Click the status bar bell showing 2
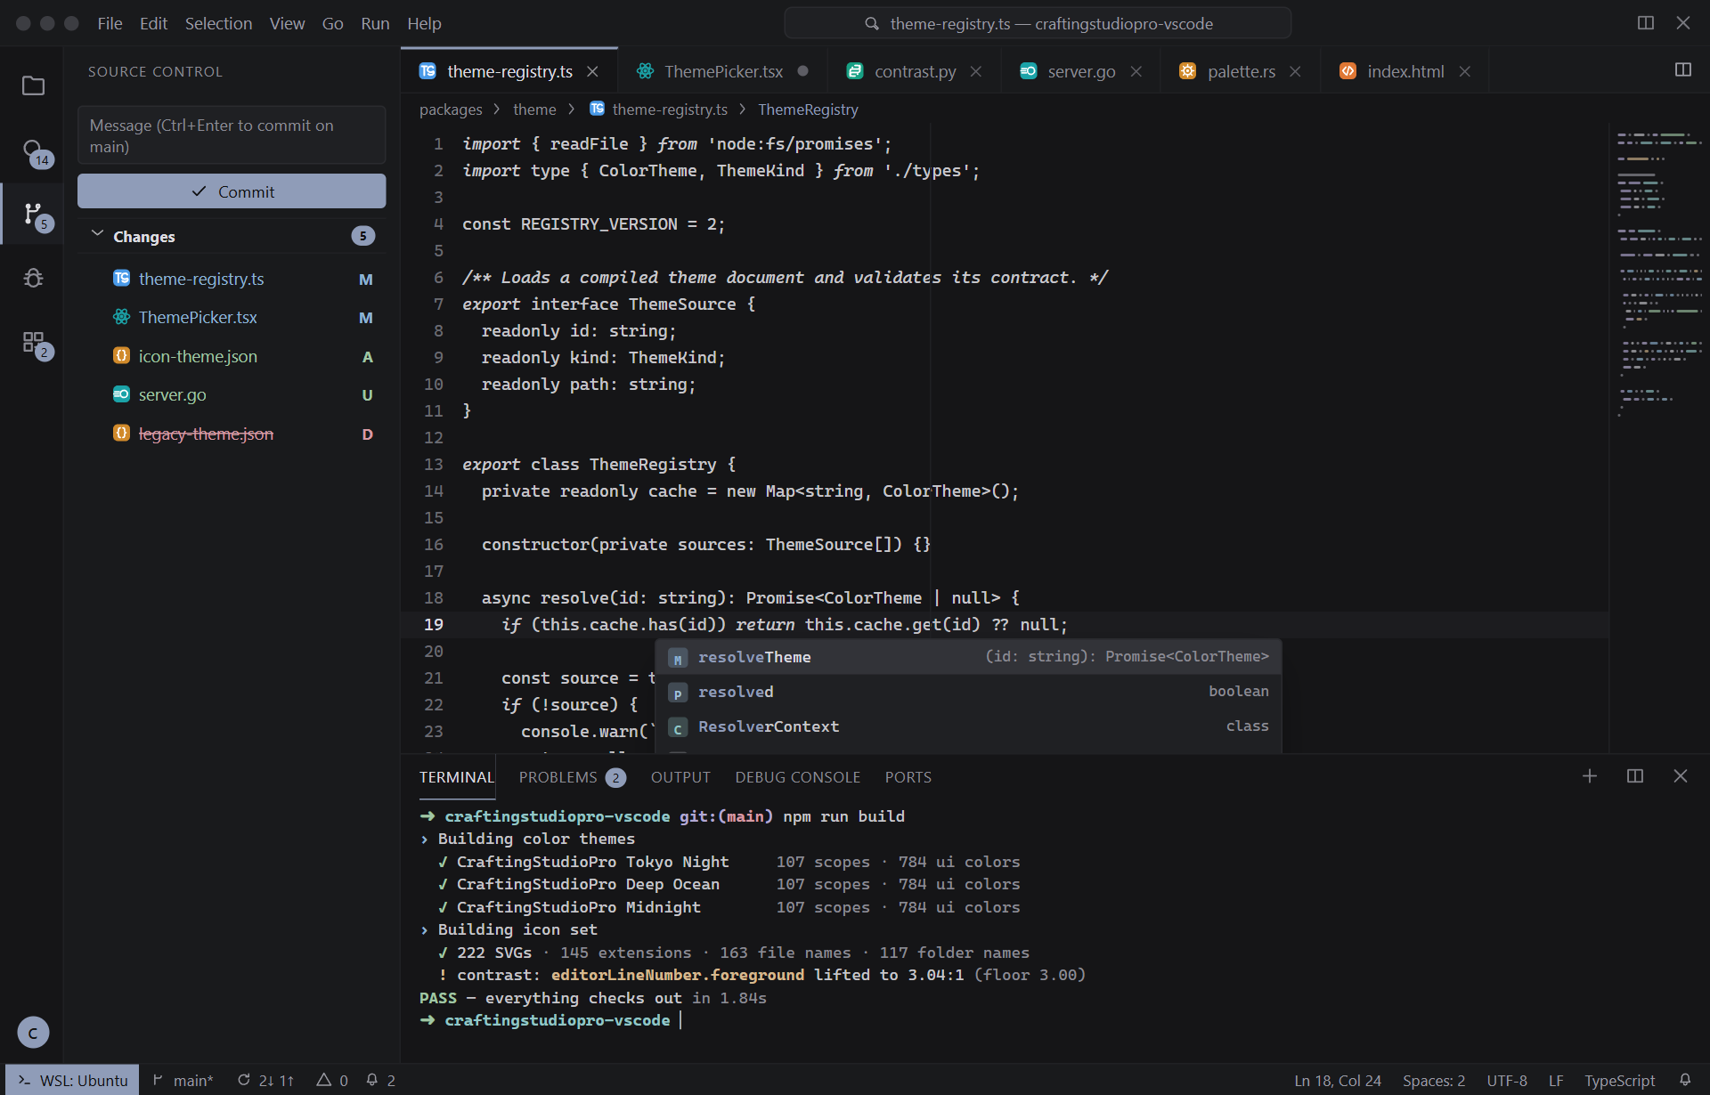 380,1080
